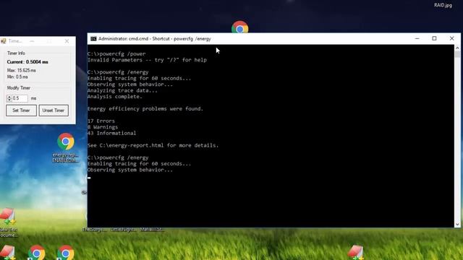This screenshot has height=260, width=463.
Task: Minimize the Administrator cmd window
Action: tap(417, 38)
